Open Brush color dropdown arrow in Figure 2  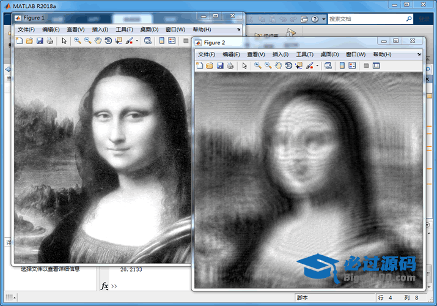317,65
